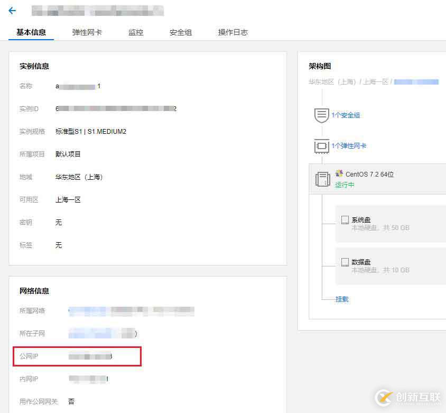Select the 华东地区（上海） region value
Image resolution: width=446 pixels, height=413 pixels.
79,177
